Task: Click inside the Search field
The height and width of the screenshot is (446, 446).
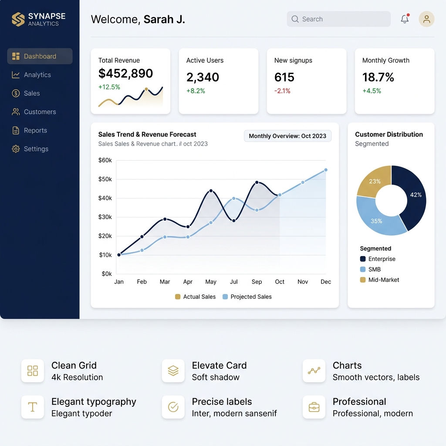Action: 338,19
